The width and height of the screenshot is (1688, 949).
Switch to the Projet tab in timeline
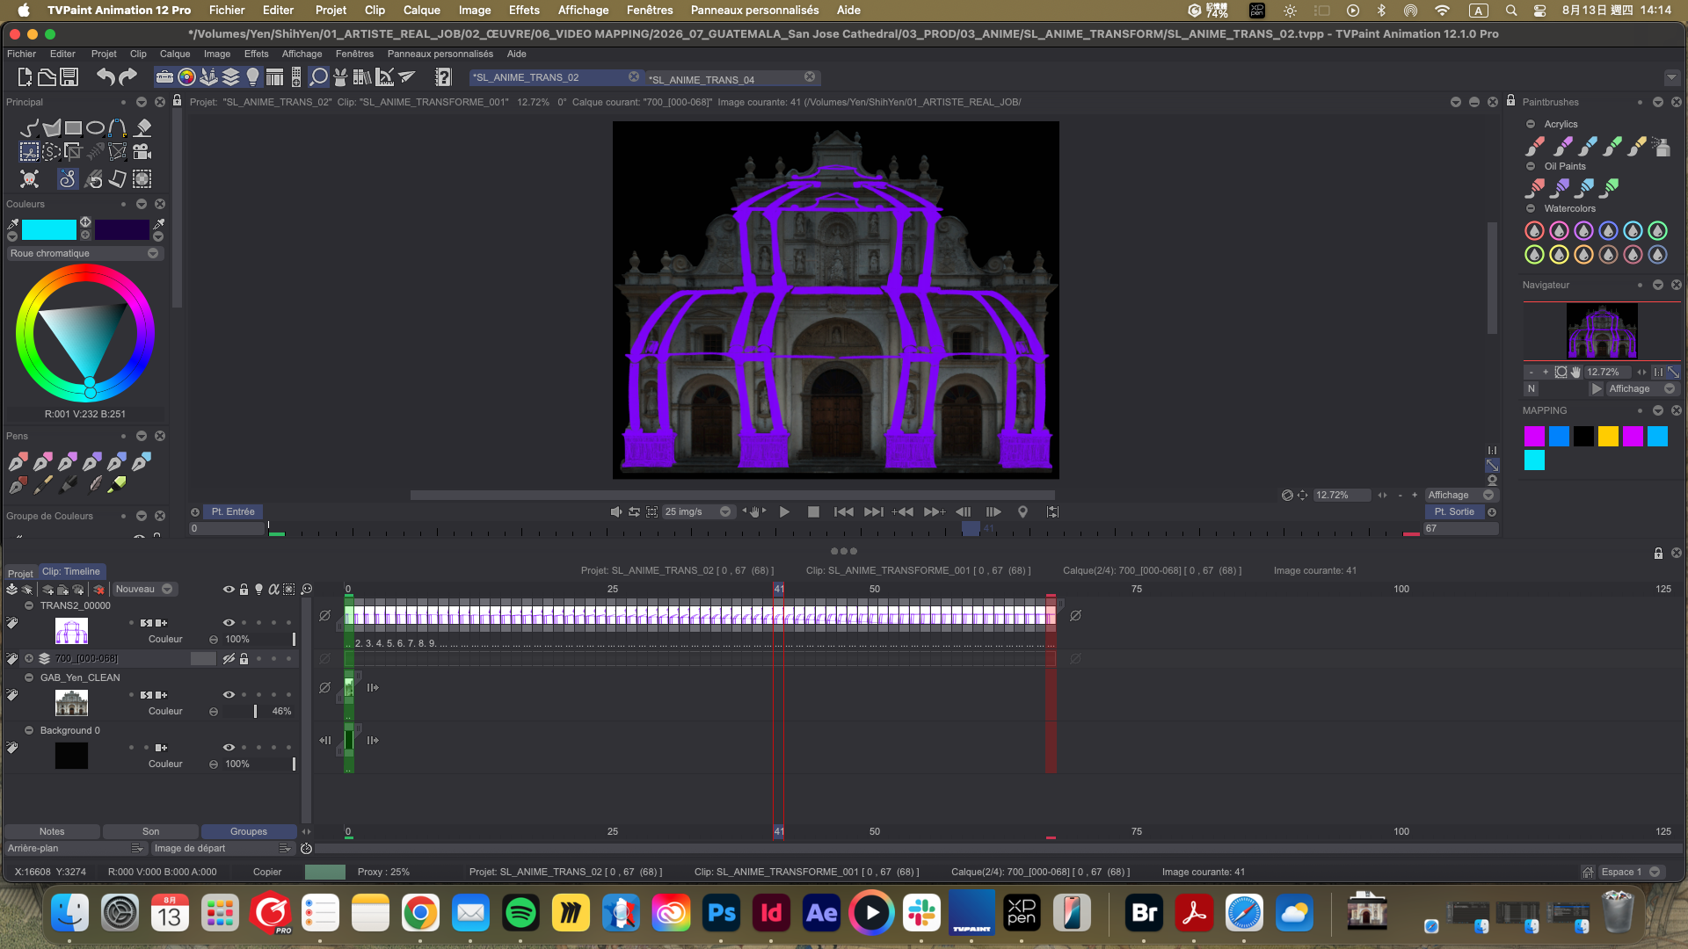(x=20, y=574)
